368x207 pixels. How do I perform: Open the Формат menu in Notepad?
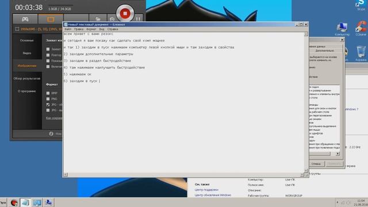[x=91, y=29]
